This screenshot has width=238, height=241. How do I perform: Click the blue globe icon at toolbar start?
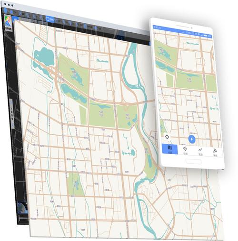click(6, 11)
